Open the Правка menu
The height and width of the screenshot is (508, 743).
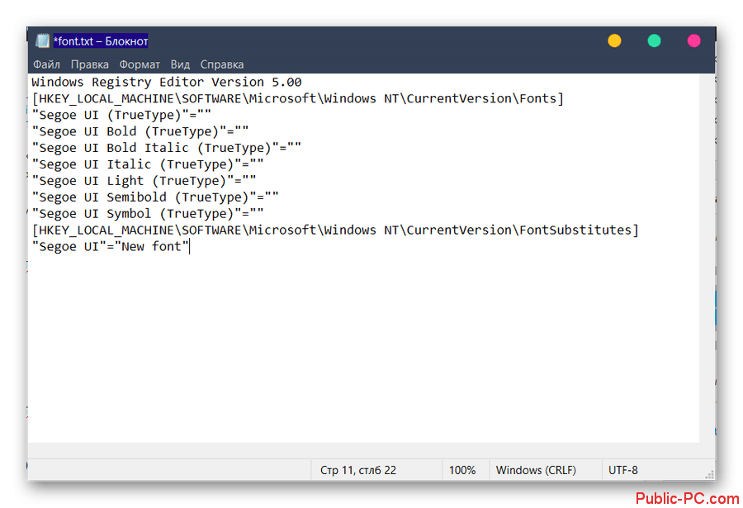click(89, 64)
